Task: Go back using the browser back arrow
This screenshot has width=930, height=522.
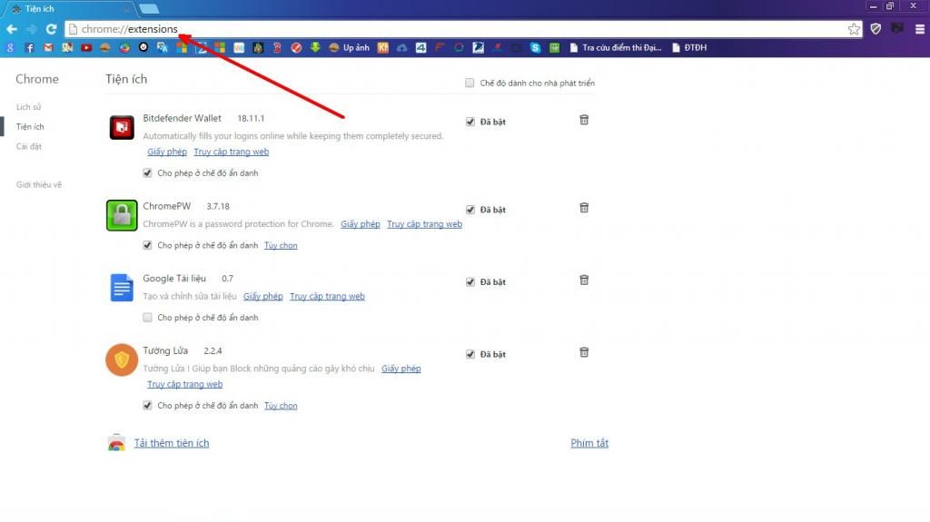Action: 12,29
